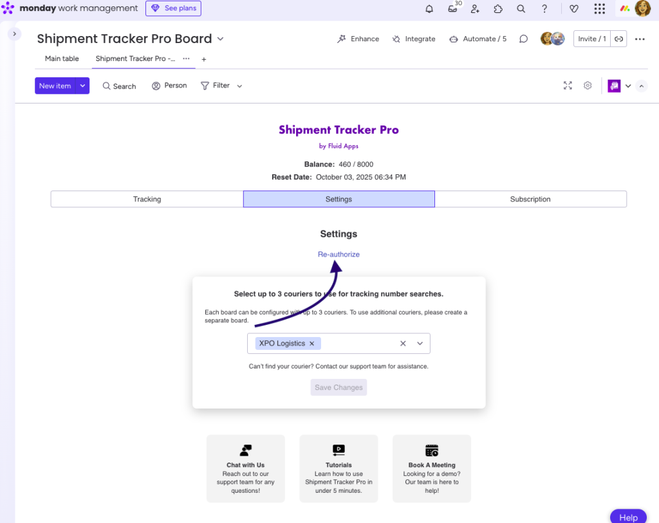Click the invite members icon in top bar

point(476,9)
